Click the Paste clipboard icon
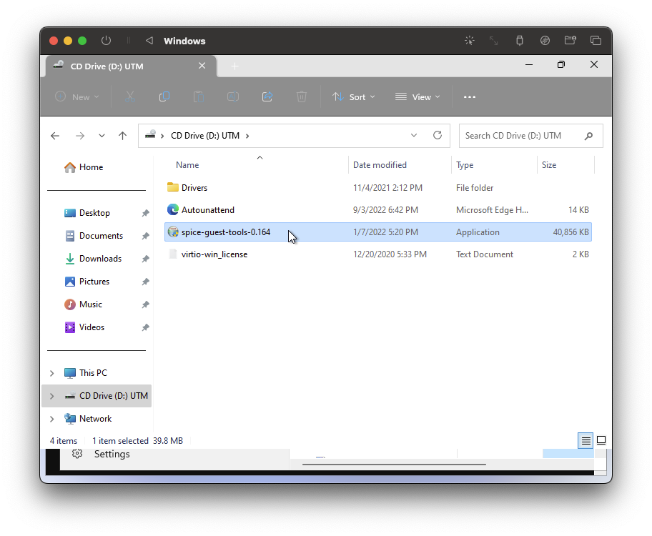 [199, 97]
